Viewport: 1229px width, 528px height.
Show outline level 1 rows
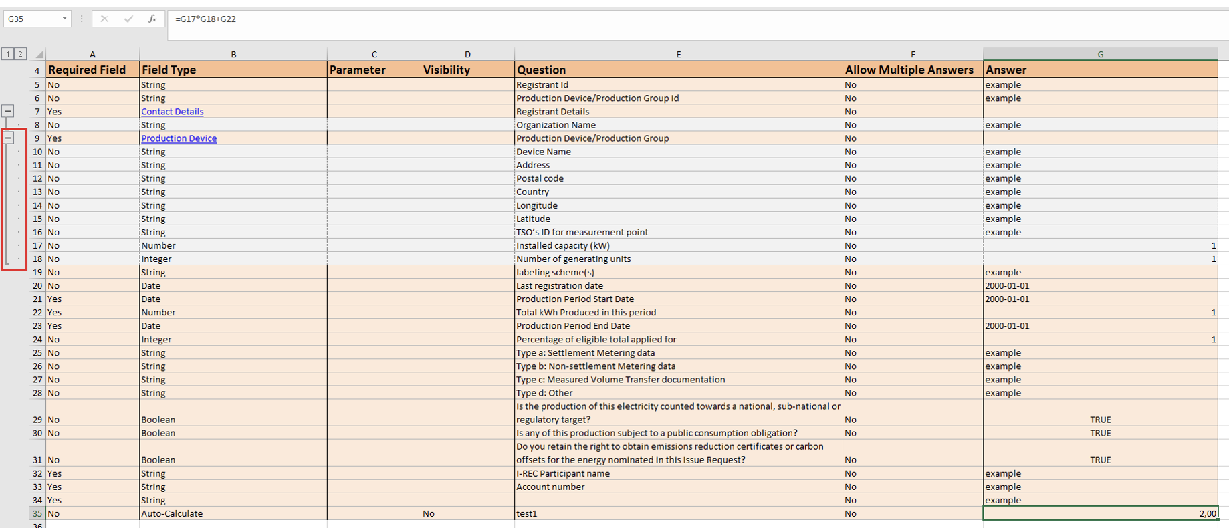(7, 54)
